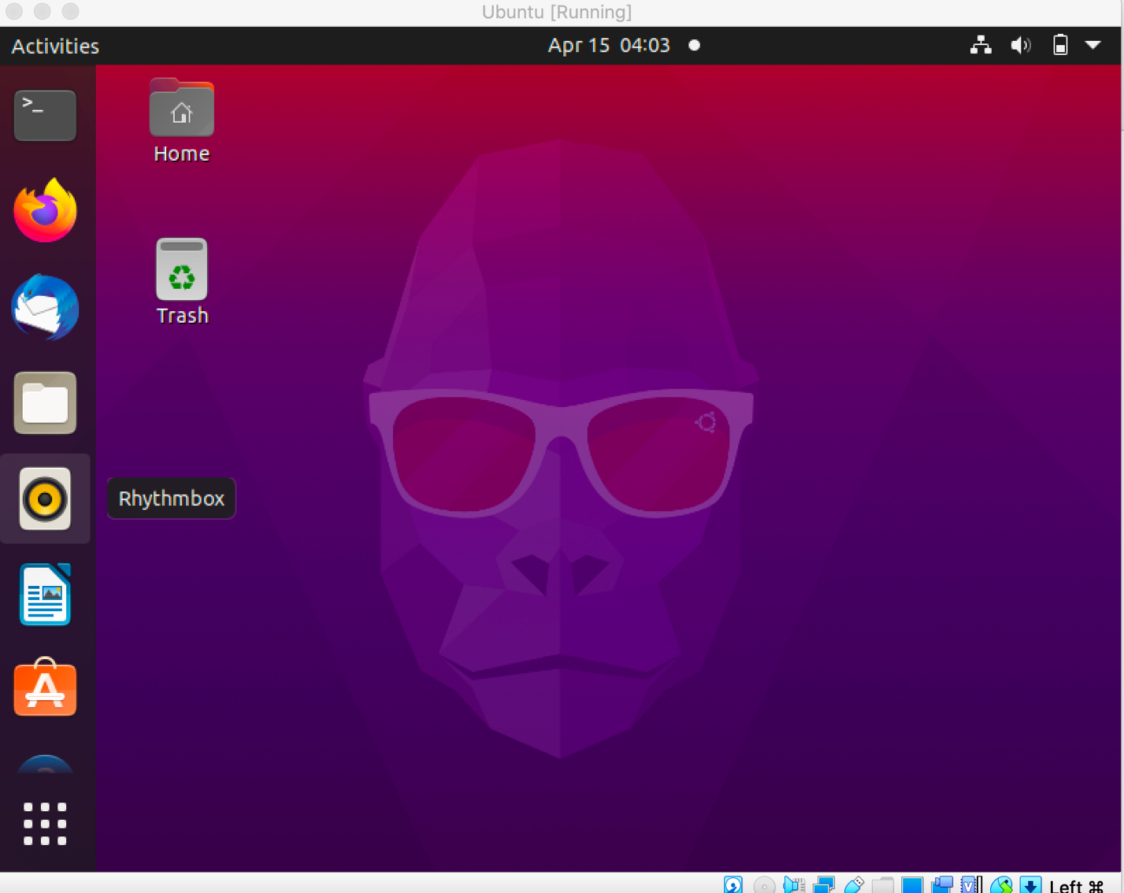Open LibreOffice Writer from the dock
Image resolution: width=1124 pixels, height=893 pixels.
[x=45, y=595]
